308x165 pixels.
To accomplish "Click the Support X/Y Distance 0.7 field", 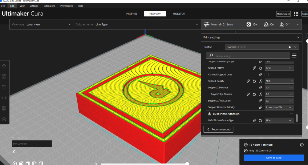I will [279, 101].
